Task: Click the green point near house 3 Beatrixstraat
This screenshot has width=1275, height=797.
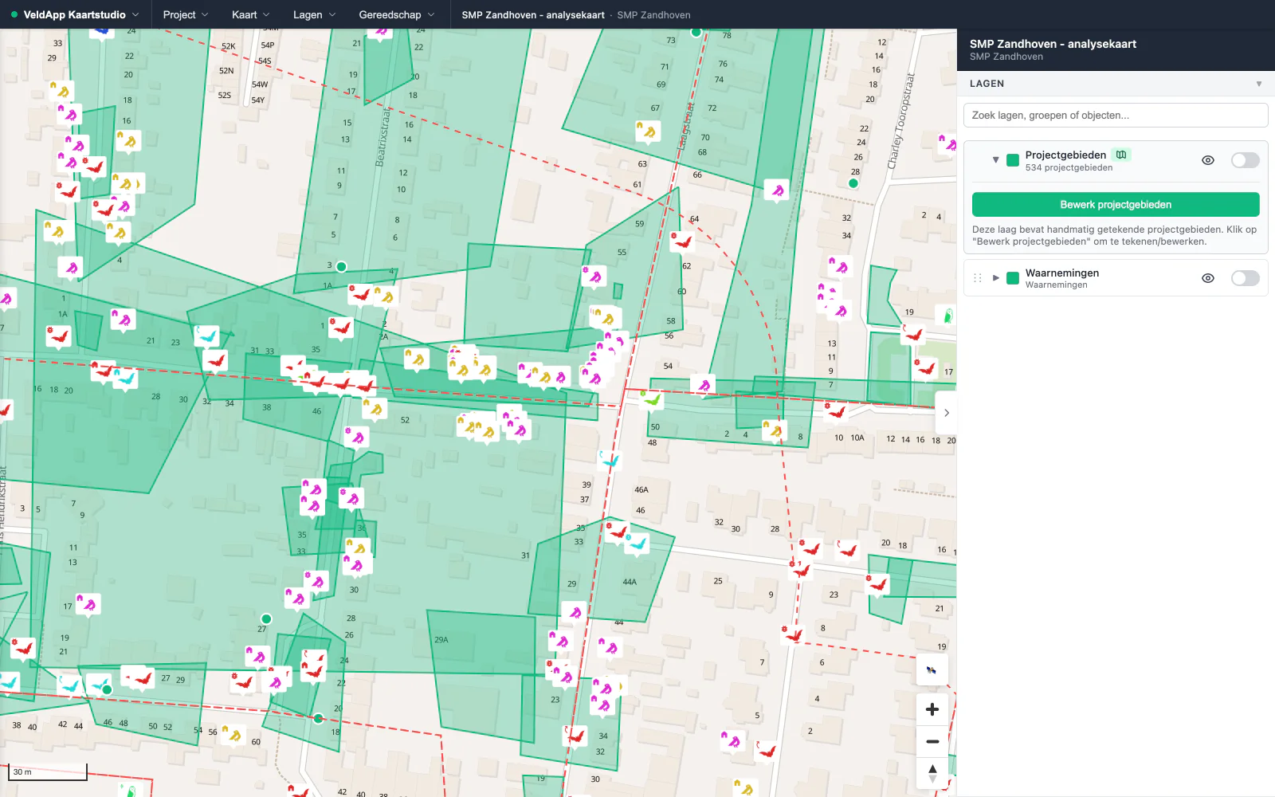Action: (341, 266)
